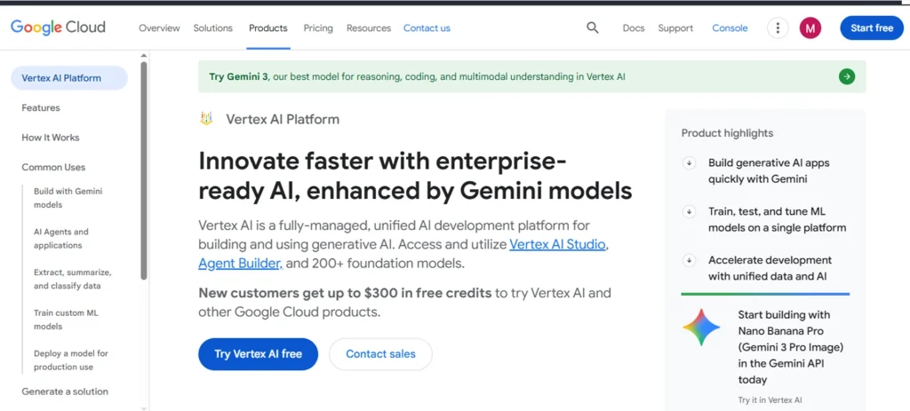
Task: Click 'Start building with Nano Banana Pro' text
Action: pyautogui.click(x=790, y=347)
